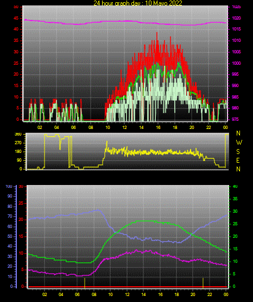Click the 1000 label on the pressure axis
This screenshot has height=302, width=253.
(x=236, y=63)
